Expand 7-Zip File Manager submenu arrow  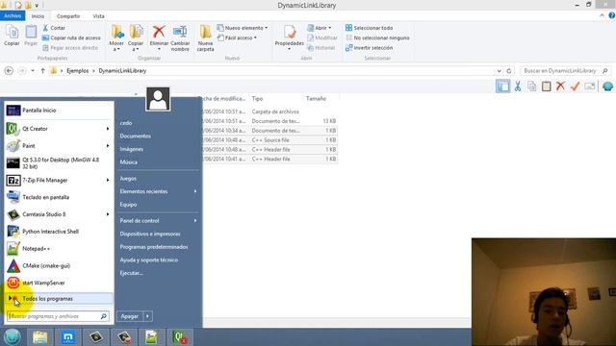click(108, 180)
